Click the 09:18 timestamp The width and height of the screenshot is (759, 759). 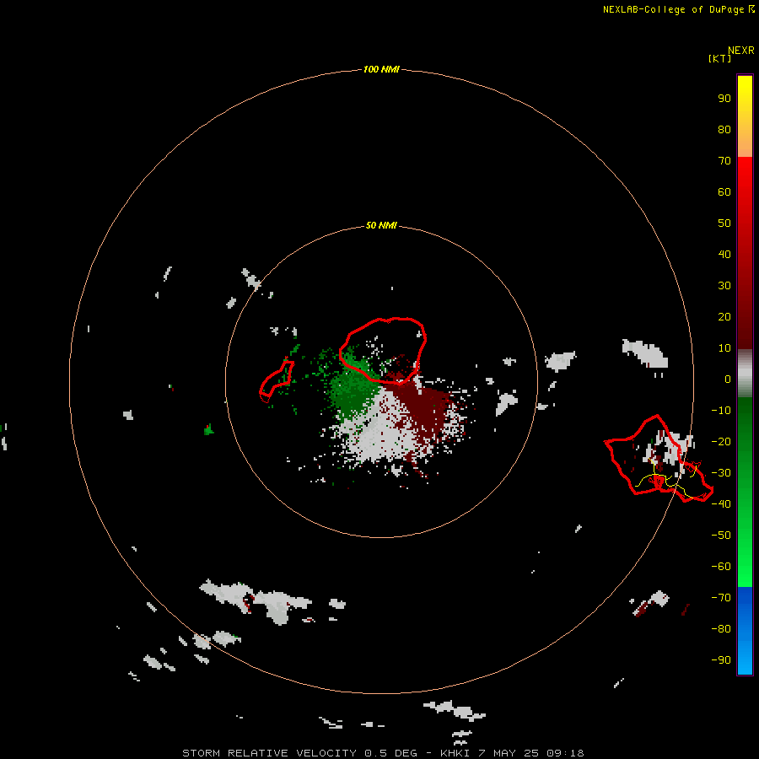point(565,753)
